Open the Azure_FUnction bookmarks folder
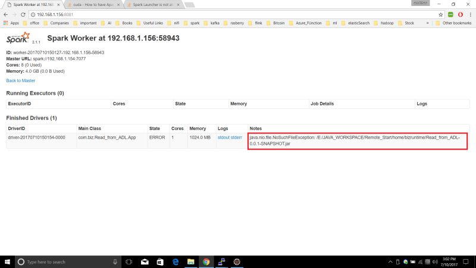The image size is (476, 268). point(305,23)
